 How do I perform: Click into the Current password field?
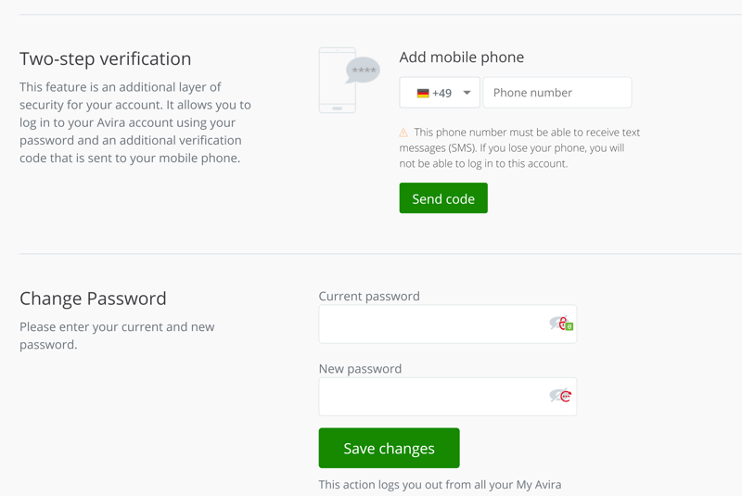click(x=431, y=324)
